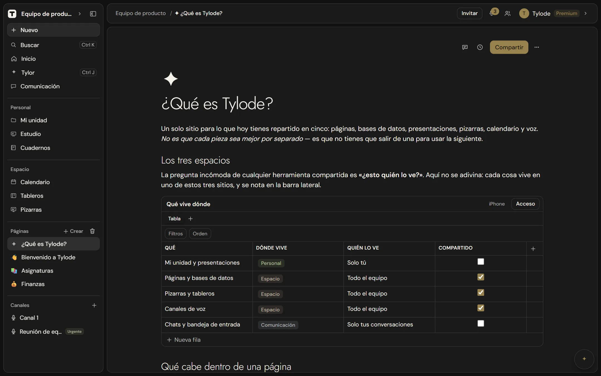601x376 pixels.
Task: Uncheck Compartido for Canales de voz
Action: (x=481, y=308)
